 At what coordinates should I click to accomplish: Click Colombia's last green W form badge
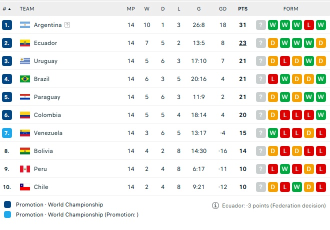(x=320, y=115)
